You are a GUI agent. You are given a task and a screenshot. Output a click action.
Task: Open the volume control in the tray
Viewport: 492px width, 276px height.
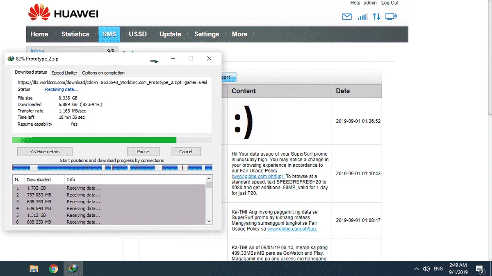pos(426,269)
